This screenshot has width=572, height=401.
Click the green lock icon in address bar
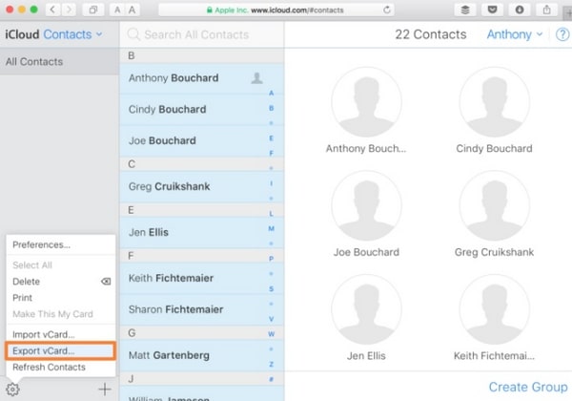point(210,11)
